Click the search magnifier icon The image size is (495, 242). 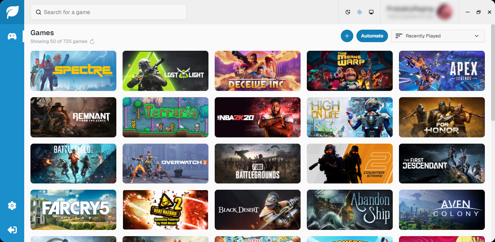[x=38, y=12]
